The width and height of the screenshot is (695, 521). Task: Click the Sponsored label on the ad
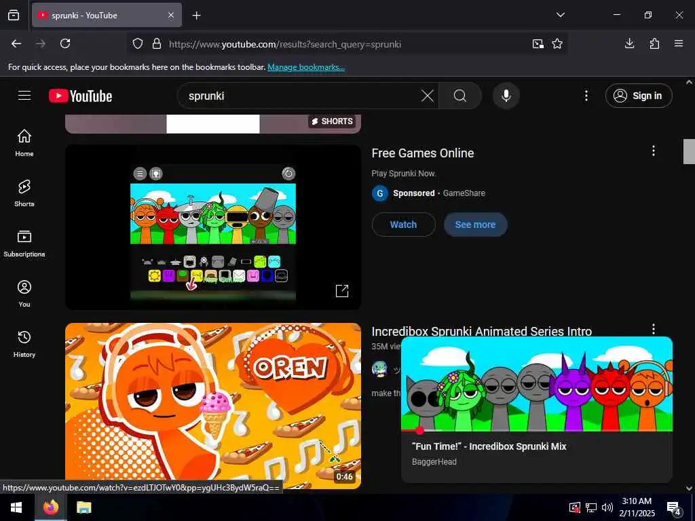pos(413,193)
